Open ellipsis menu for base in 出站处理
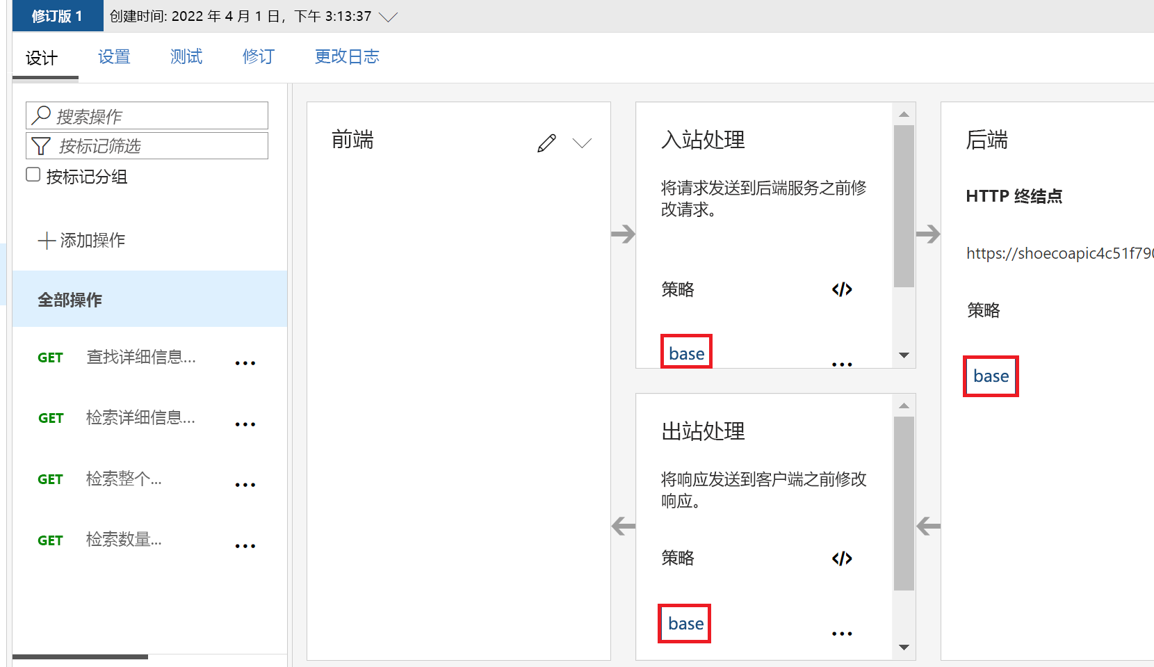Image resolution: width=1154 pixels, height=667 pixels. pyautogui.click(x=842, y=634)
